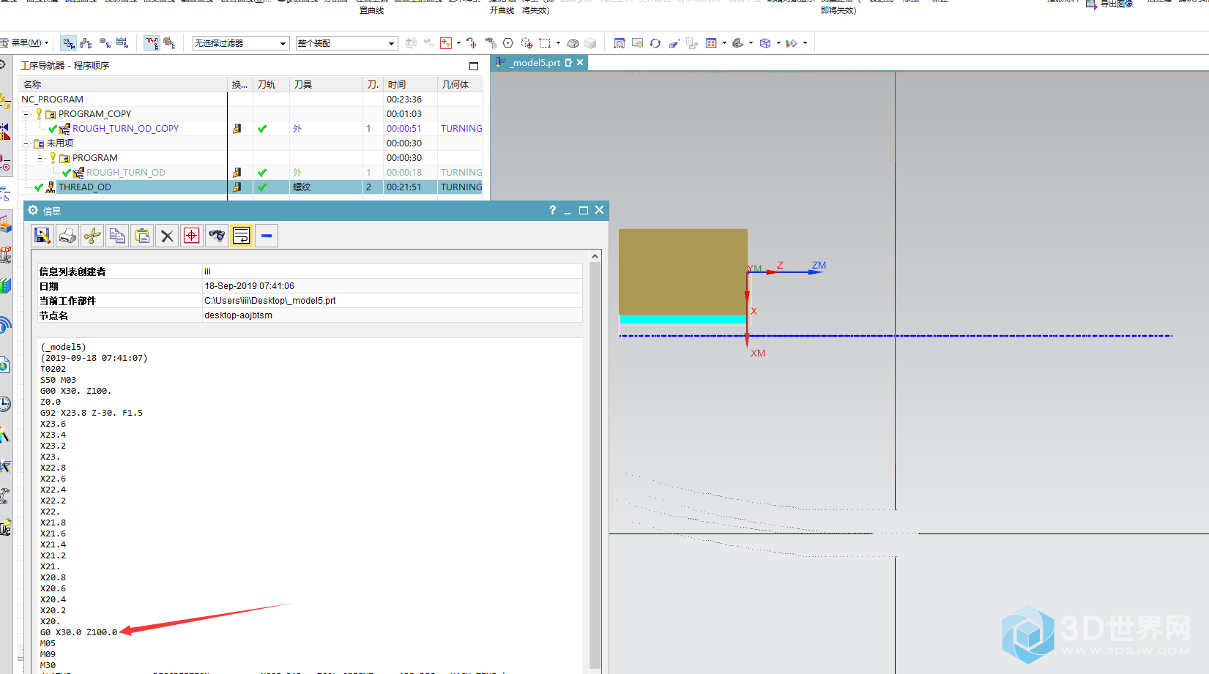The height and width of the screenshot is (674, 1209).
Task: Click the Pan hand icon
Action: 638,43
